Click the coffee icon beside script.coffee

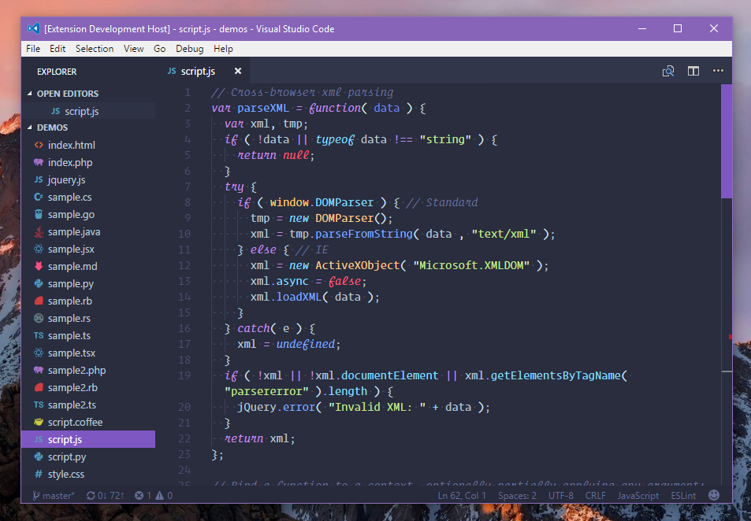pos(39,422)
